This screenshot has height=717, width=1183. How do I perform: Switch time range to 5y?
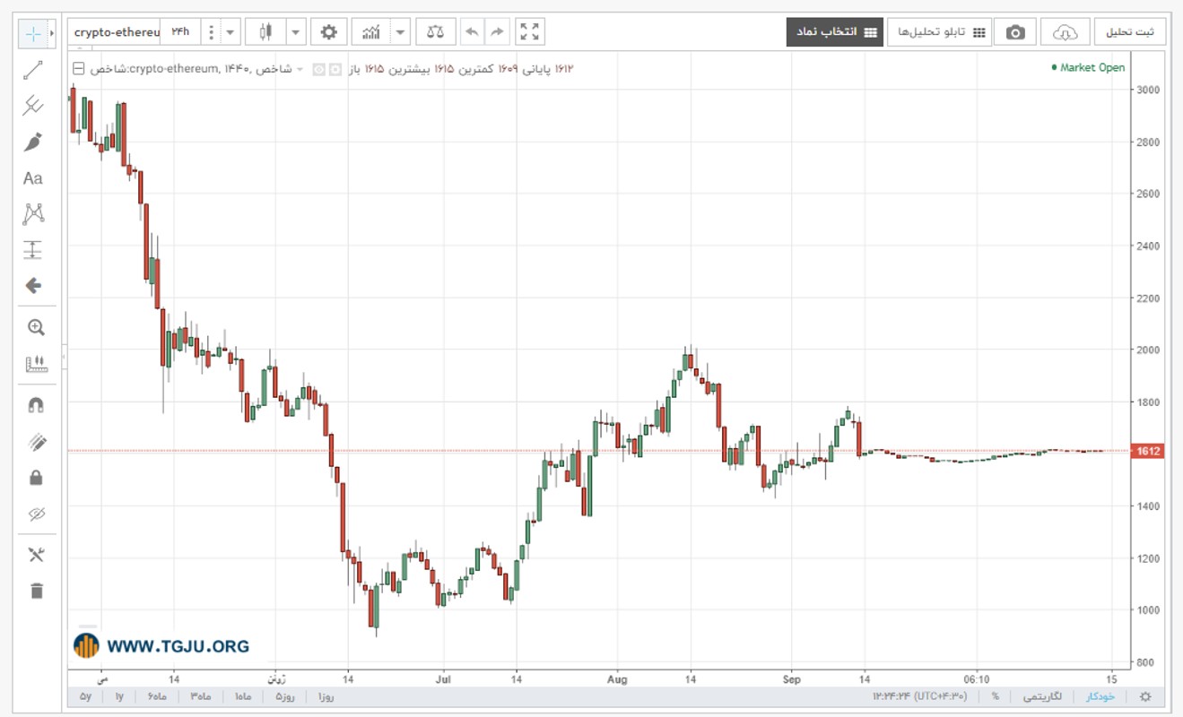click(x=85, y=696)
